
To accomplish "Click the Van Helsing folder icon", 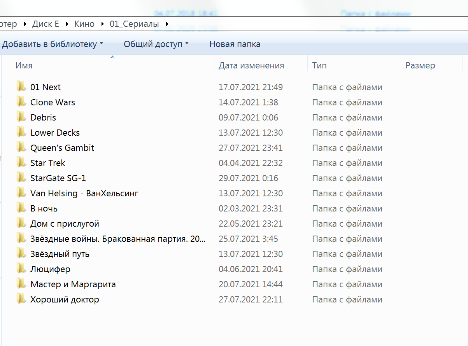I will [21, 193].
